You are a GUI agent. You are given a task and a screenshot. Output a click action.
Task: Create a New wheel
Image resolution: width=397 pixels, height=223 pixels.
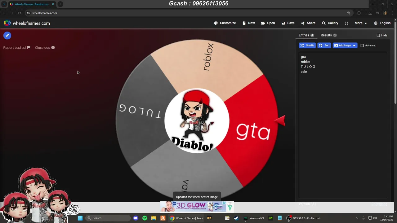(248, 23)
